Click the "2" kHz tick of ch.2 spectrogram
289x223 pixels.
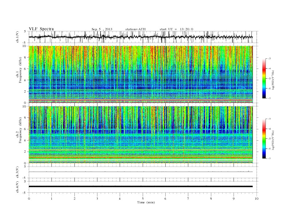click(26, 152)
